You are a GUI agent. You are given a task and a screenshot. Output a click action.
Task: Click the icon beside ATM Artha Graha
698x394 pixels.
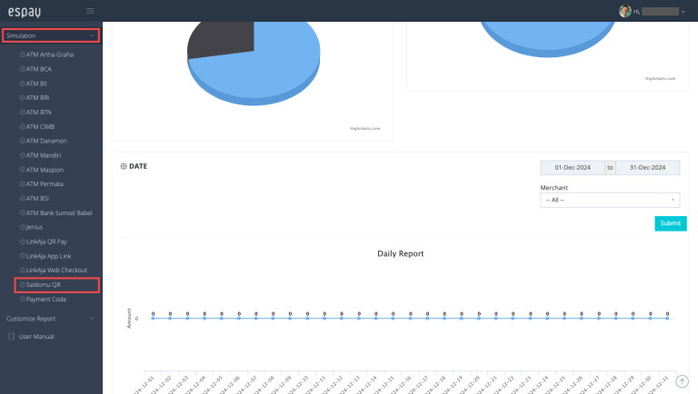[22, 54]
